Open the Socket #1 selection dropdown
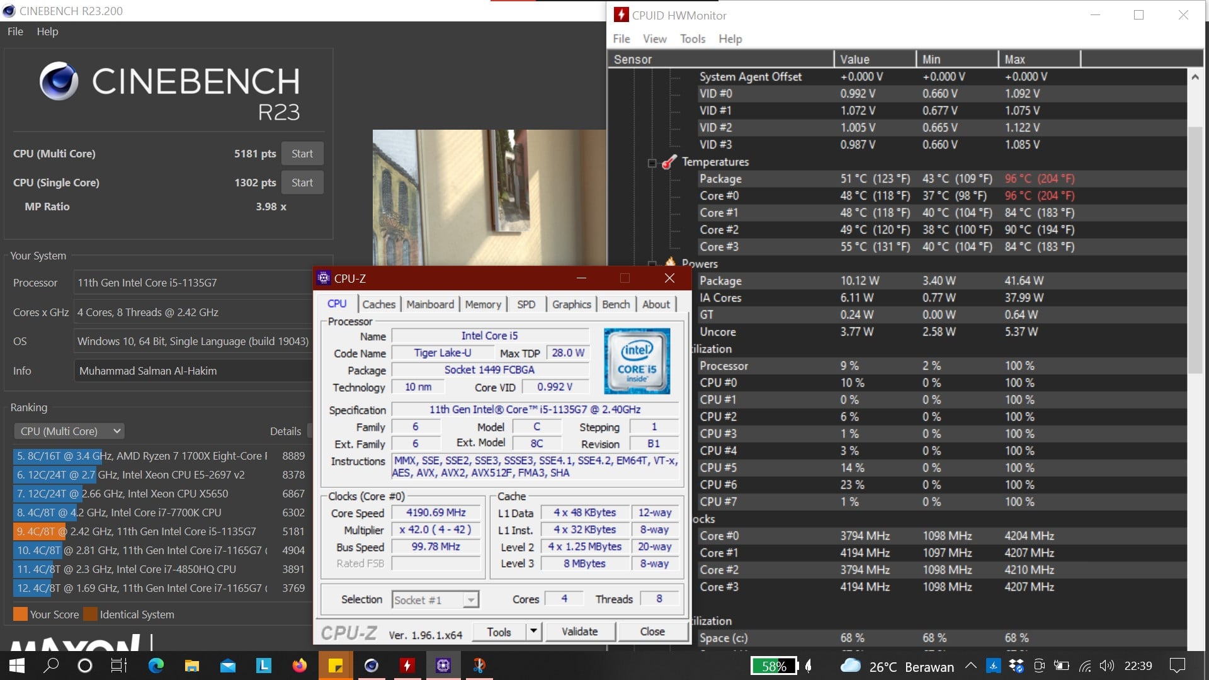The width and height of the screenshot is (1209, 680). (435, 599)
